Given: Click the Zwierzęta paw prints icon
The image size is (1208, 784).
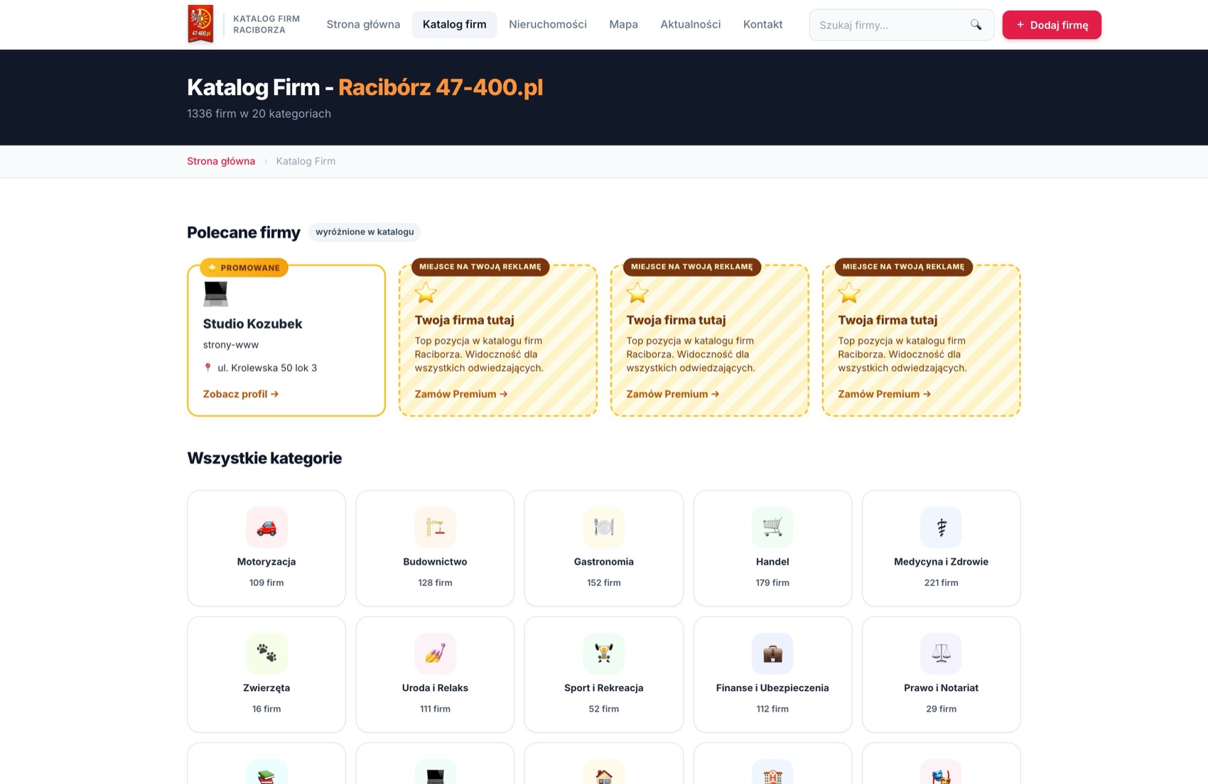Looking at the screenshot, I should 266,653.
